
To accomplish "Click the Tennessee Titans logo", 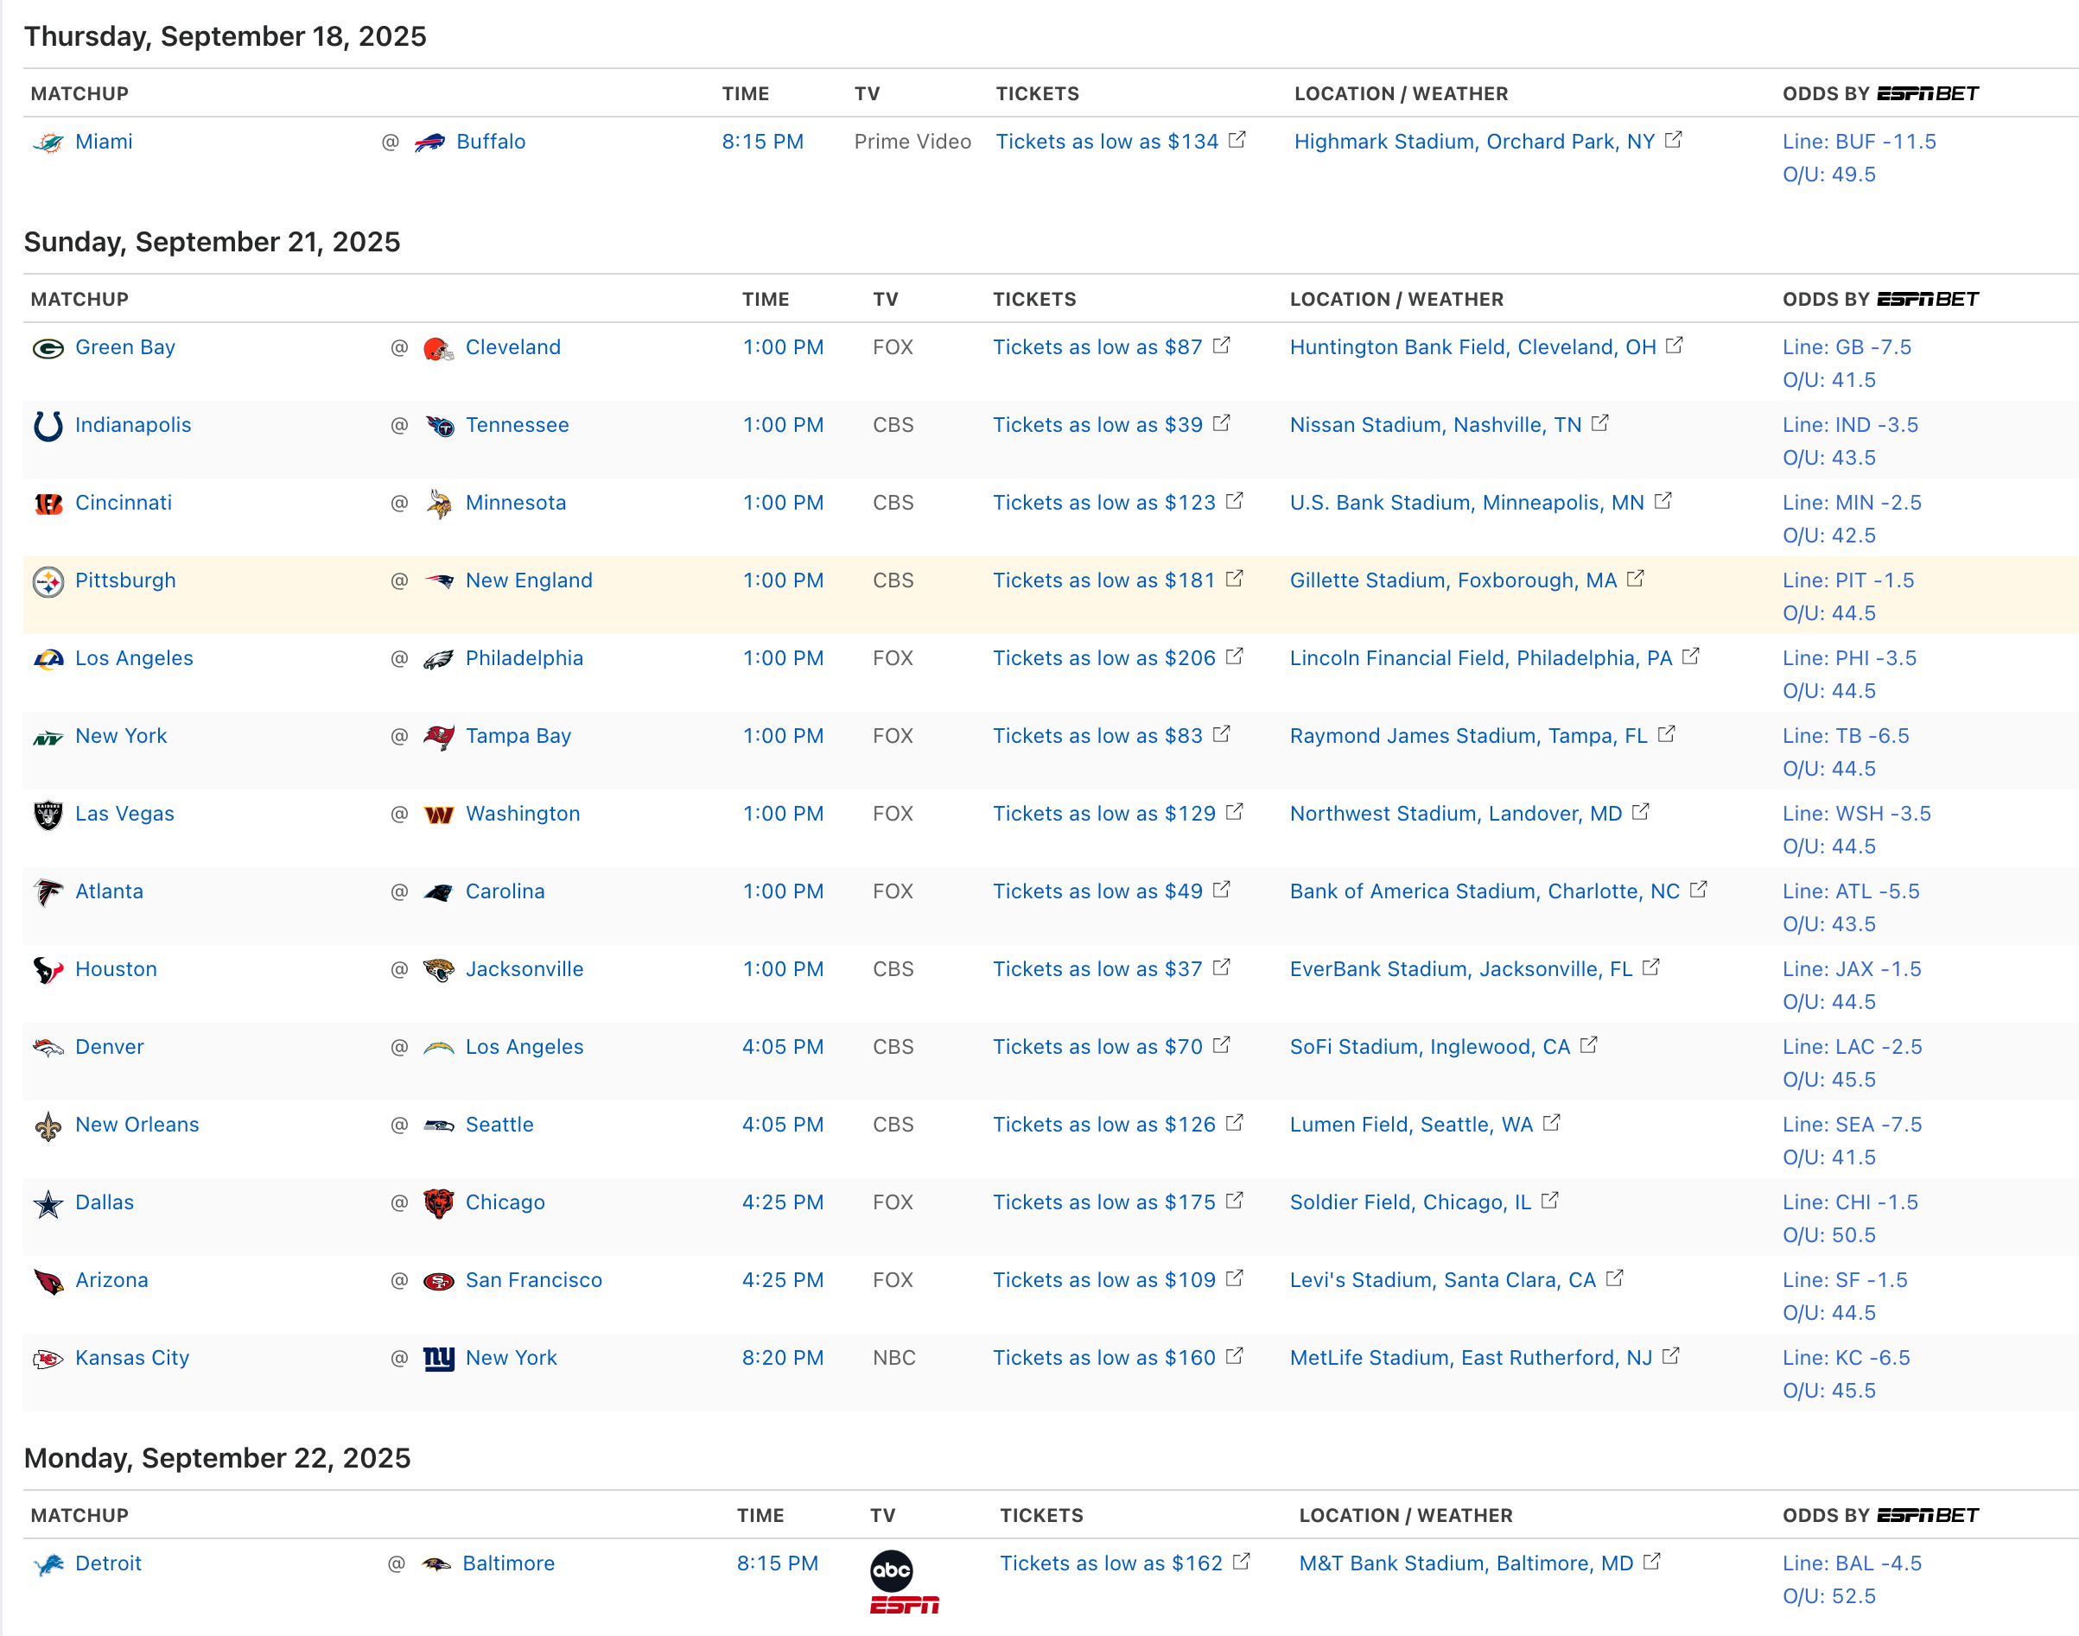I will [439, 426].
